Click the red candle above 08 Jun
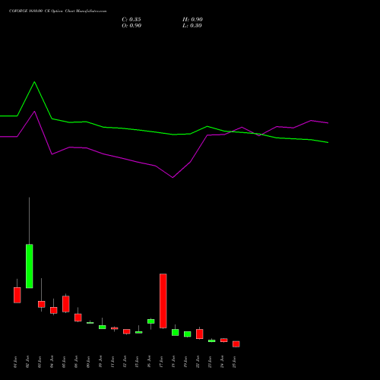 [x=78, y=318]
